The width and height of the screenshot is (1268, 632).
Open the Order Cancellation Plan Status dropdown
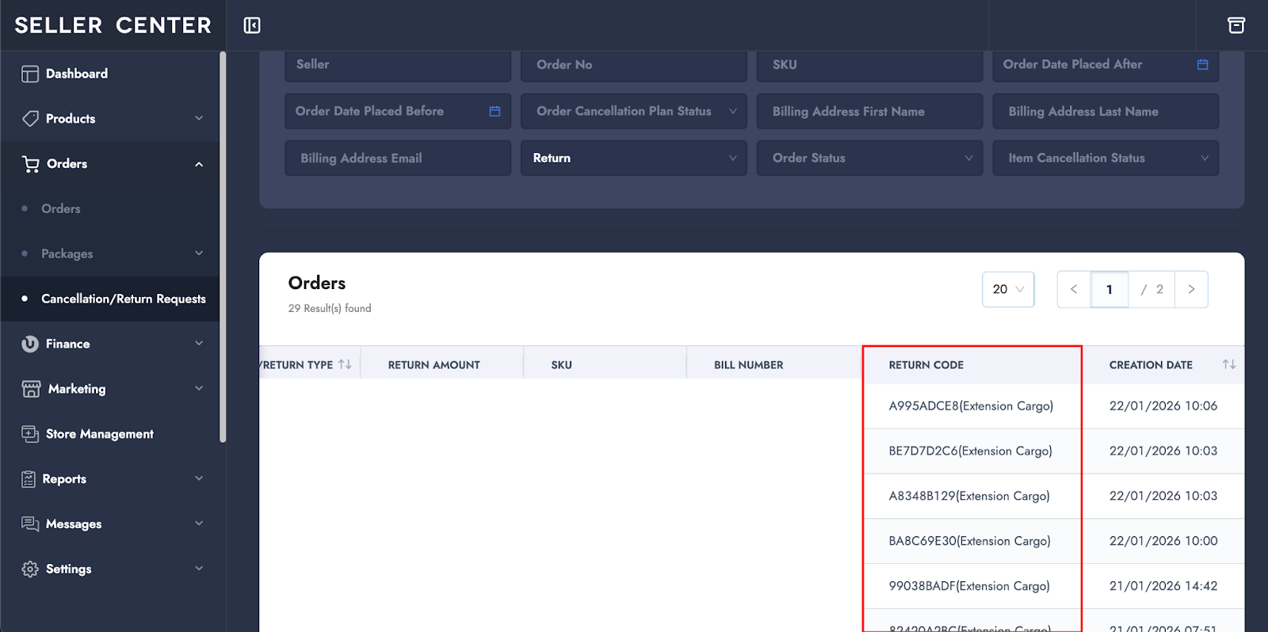[x=633, y=112]
